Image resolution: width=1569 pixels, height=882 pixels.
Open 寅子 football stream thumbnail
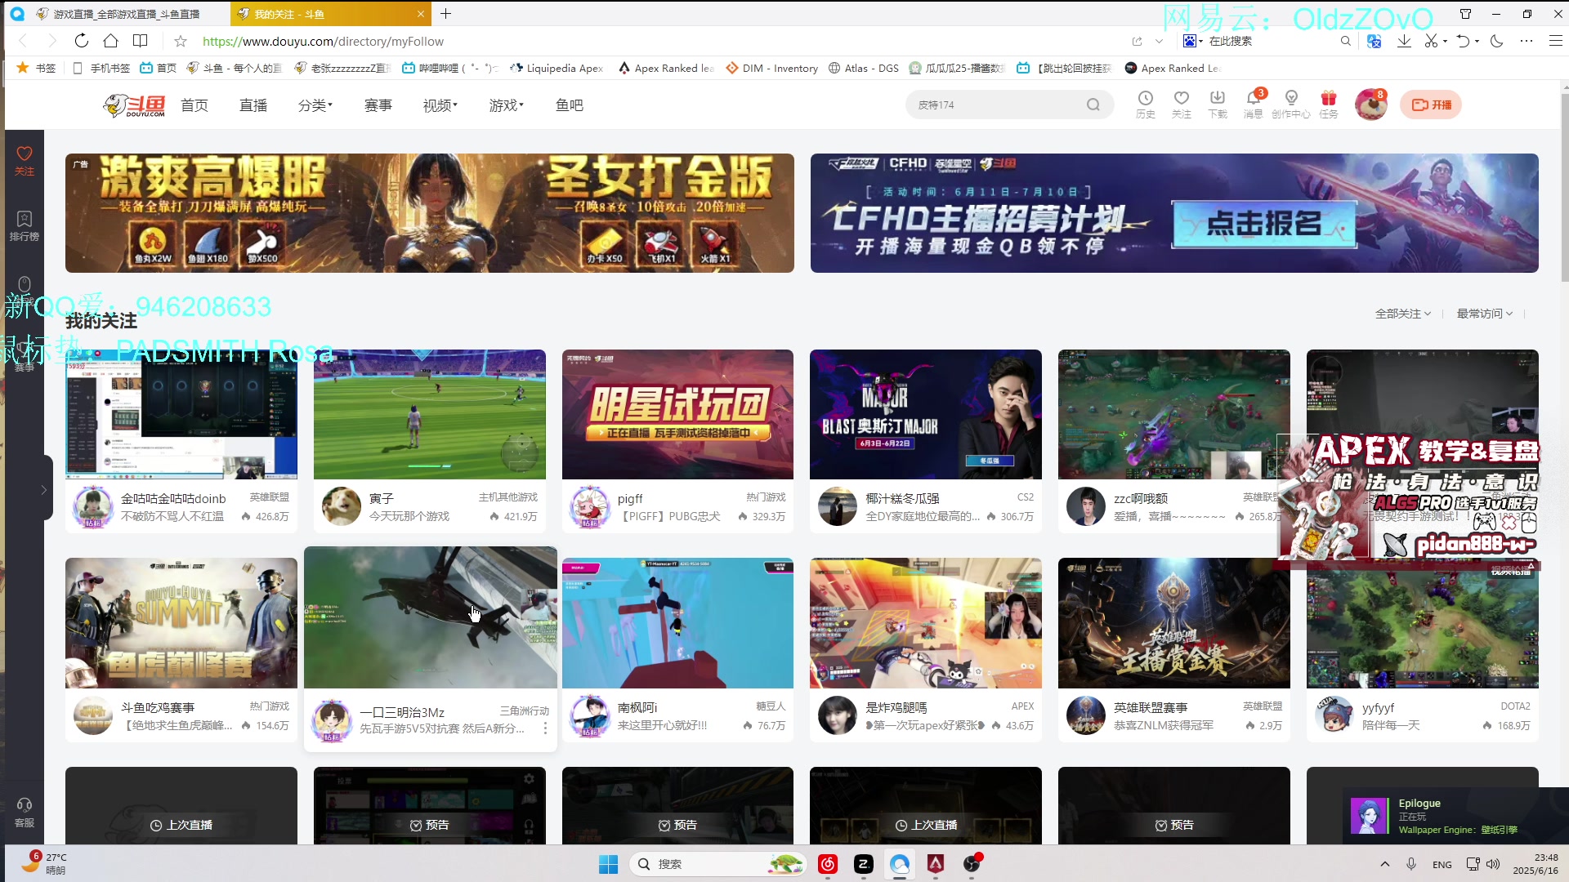(430, 415)
